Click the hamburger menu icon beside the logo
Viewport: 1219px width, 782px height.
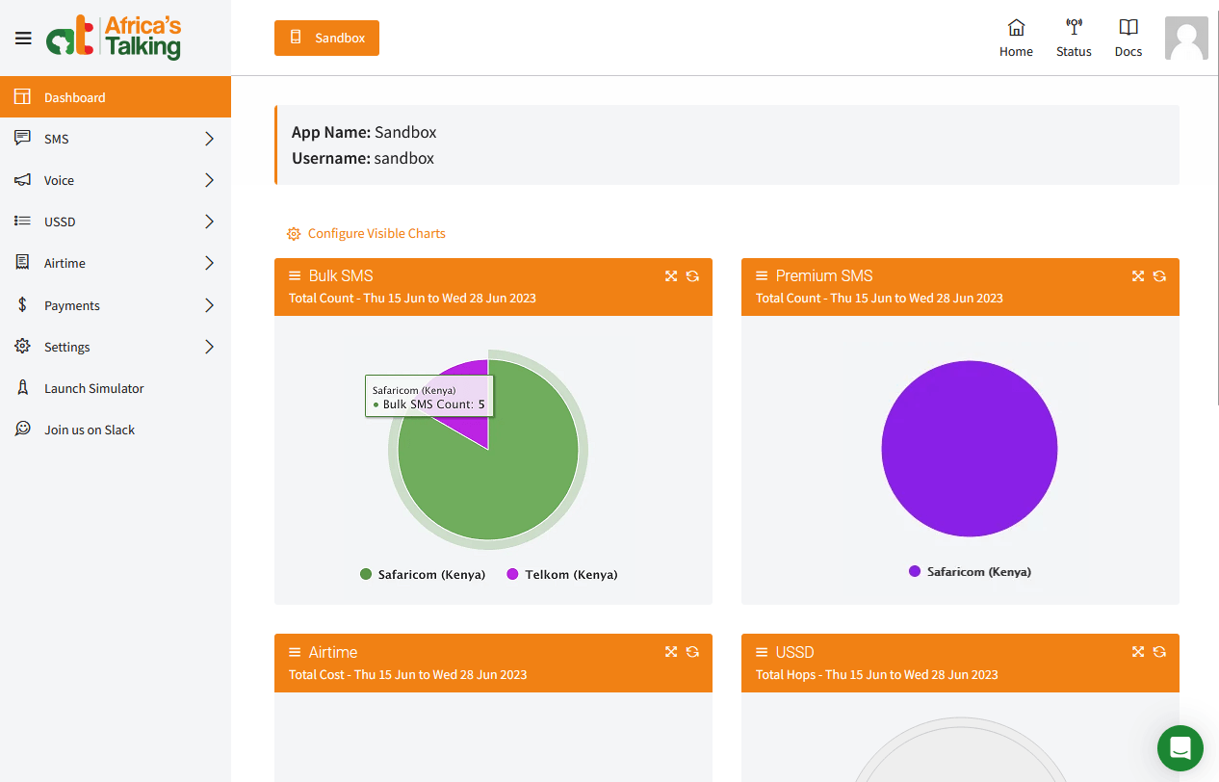23,39
